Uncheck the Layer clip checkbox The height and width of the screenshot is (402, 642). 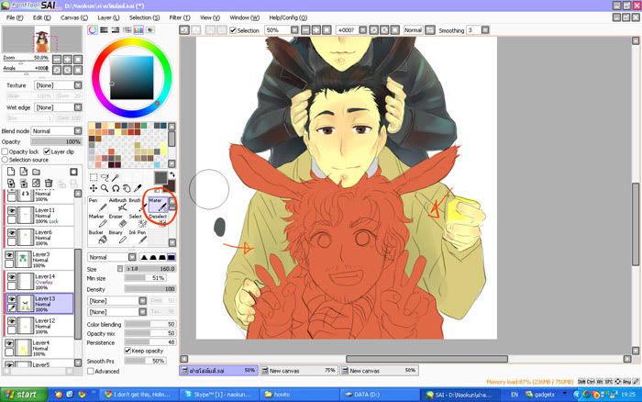tap(46, 151)
